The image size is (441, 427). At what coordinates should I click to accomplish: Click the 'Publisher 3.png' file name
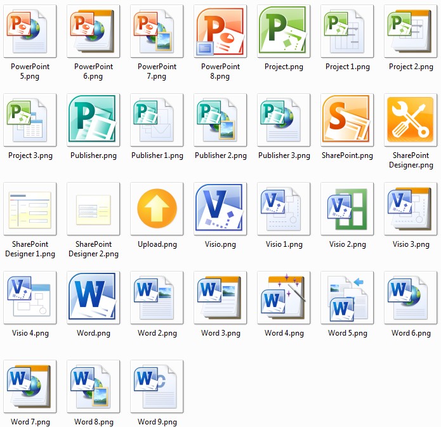[284, 155]
